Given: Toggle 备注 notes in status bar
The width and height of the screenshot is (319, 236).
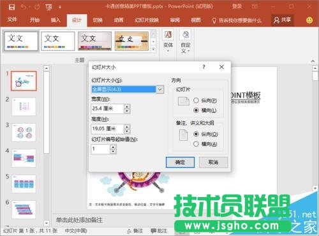Looking at the screenshot, I should pyautogui.click(x=135, y=231).
